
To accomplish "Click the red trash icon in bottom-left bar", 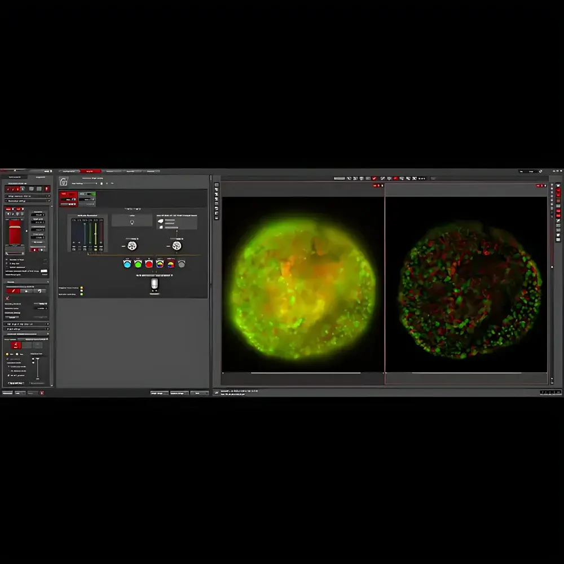I will (42, 393).
